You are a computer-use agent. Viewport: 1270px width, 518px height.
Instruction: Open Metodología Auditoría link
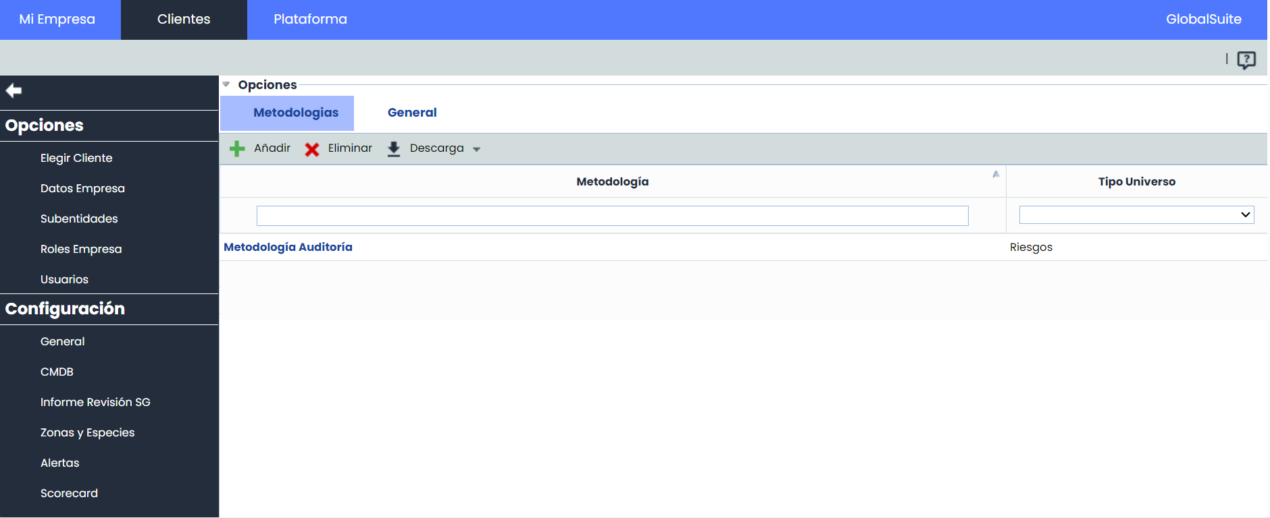click(x=288, y=247)
